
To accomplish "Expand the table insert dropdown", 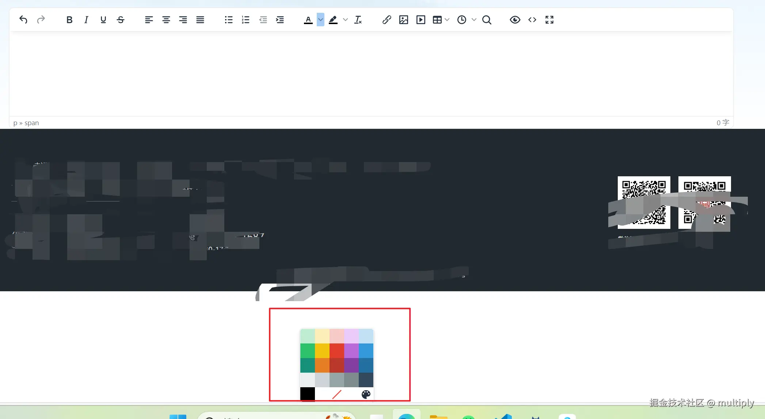I will coord(447,20).
